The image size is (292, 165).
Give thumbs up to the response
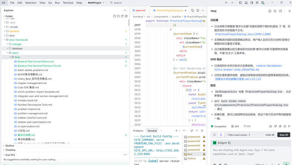(270, 126)
